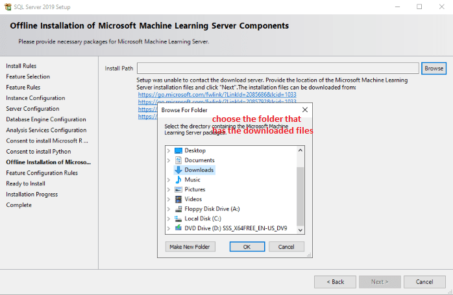Go to Instance Configuration step

35,98
